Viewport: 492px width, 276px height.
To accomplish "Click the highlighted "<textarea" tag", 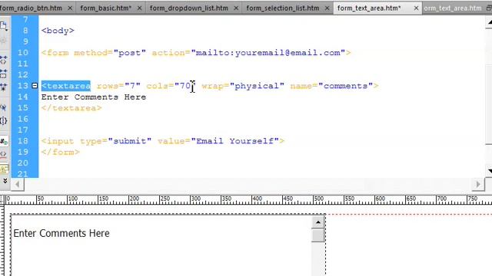I will (66, 86).
